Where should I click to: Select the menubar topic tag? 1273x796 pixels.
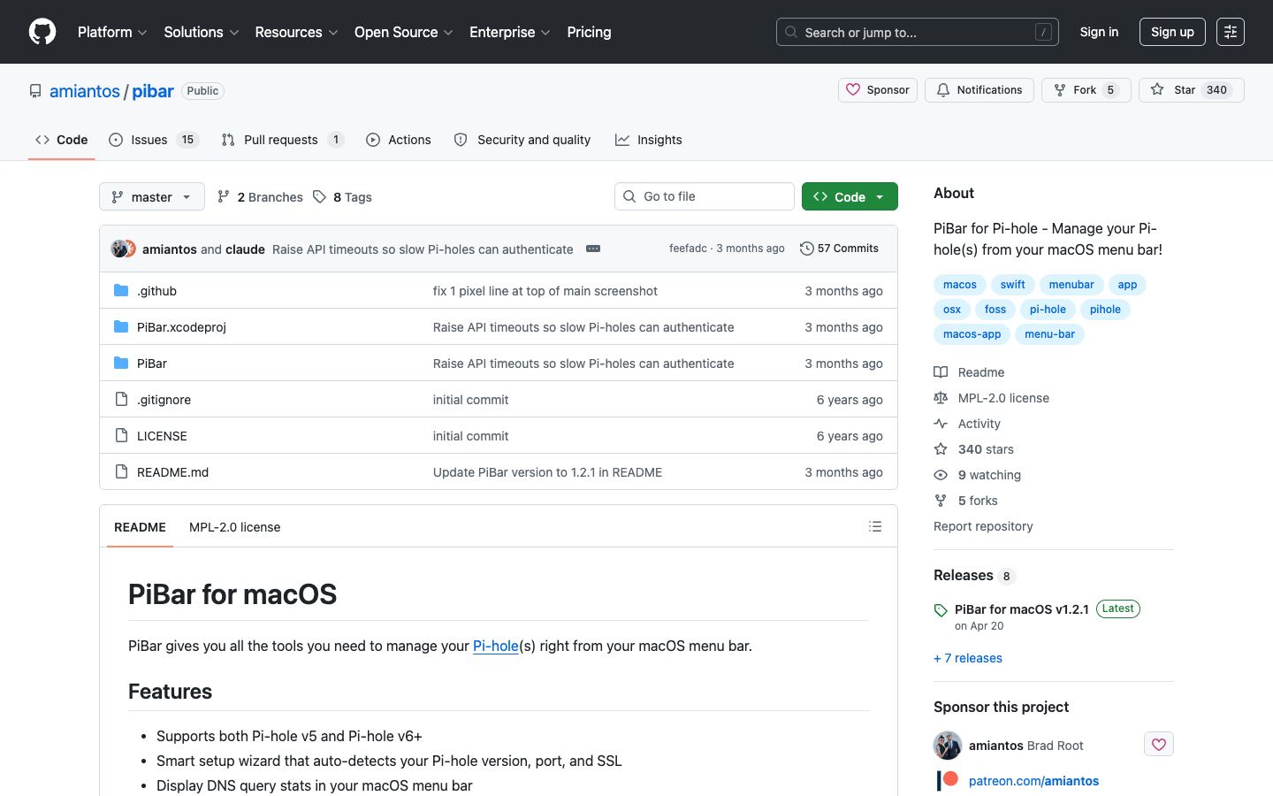click(1071, 285)
